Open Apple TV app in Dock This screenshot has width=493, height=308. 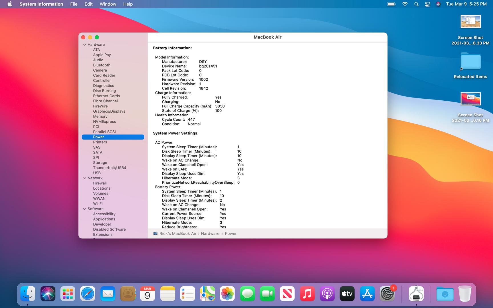pos(347,294)
